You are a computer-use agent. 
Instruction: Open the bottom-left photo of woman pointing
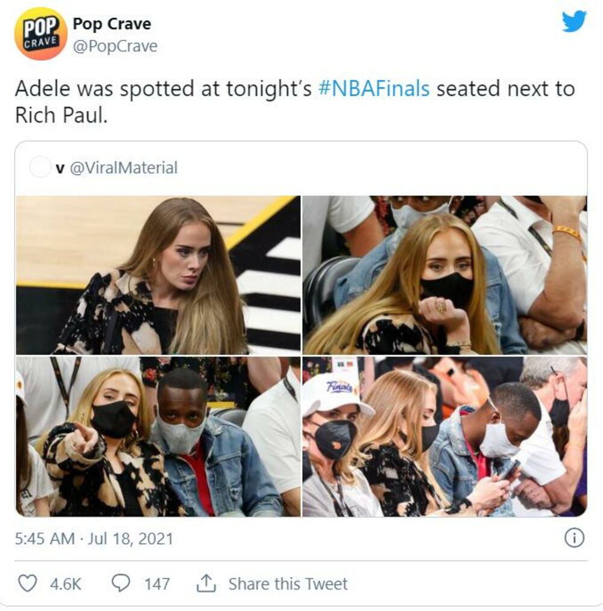click(158, 436)
